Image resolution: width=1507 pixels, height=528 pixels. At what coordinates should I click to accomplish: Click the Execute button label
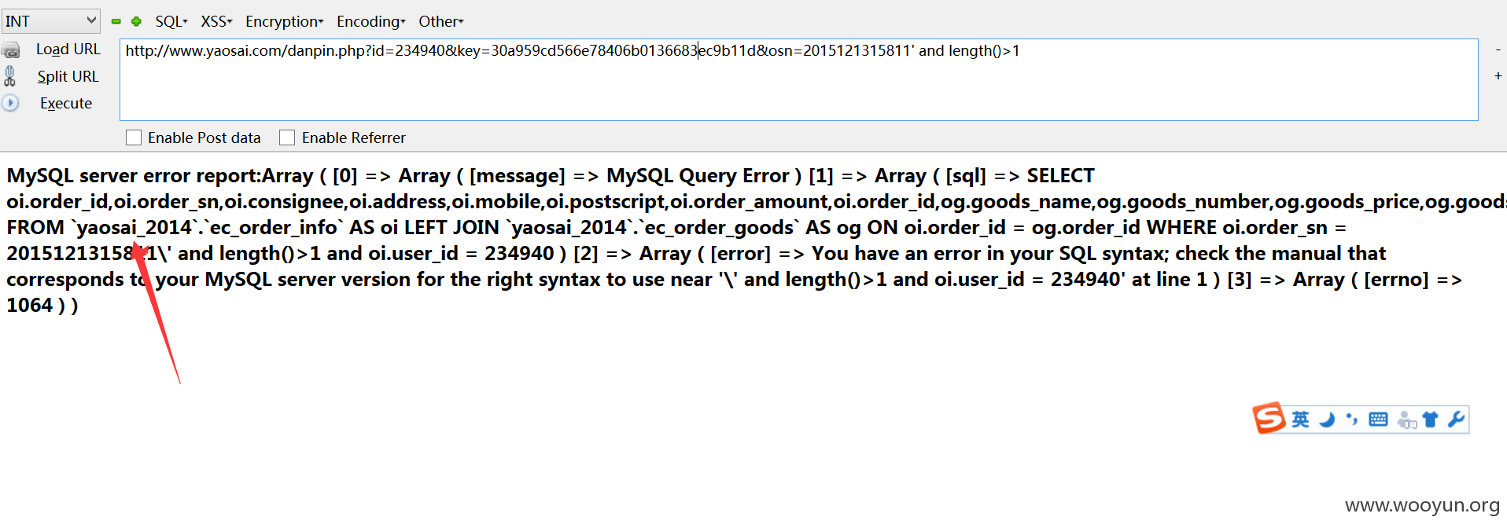pyautogui.click(x=66, y=103)
